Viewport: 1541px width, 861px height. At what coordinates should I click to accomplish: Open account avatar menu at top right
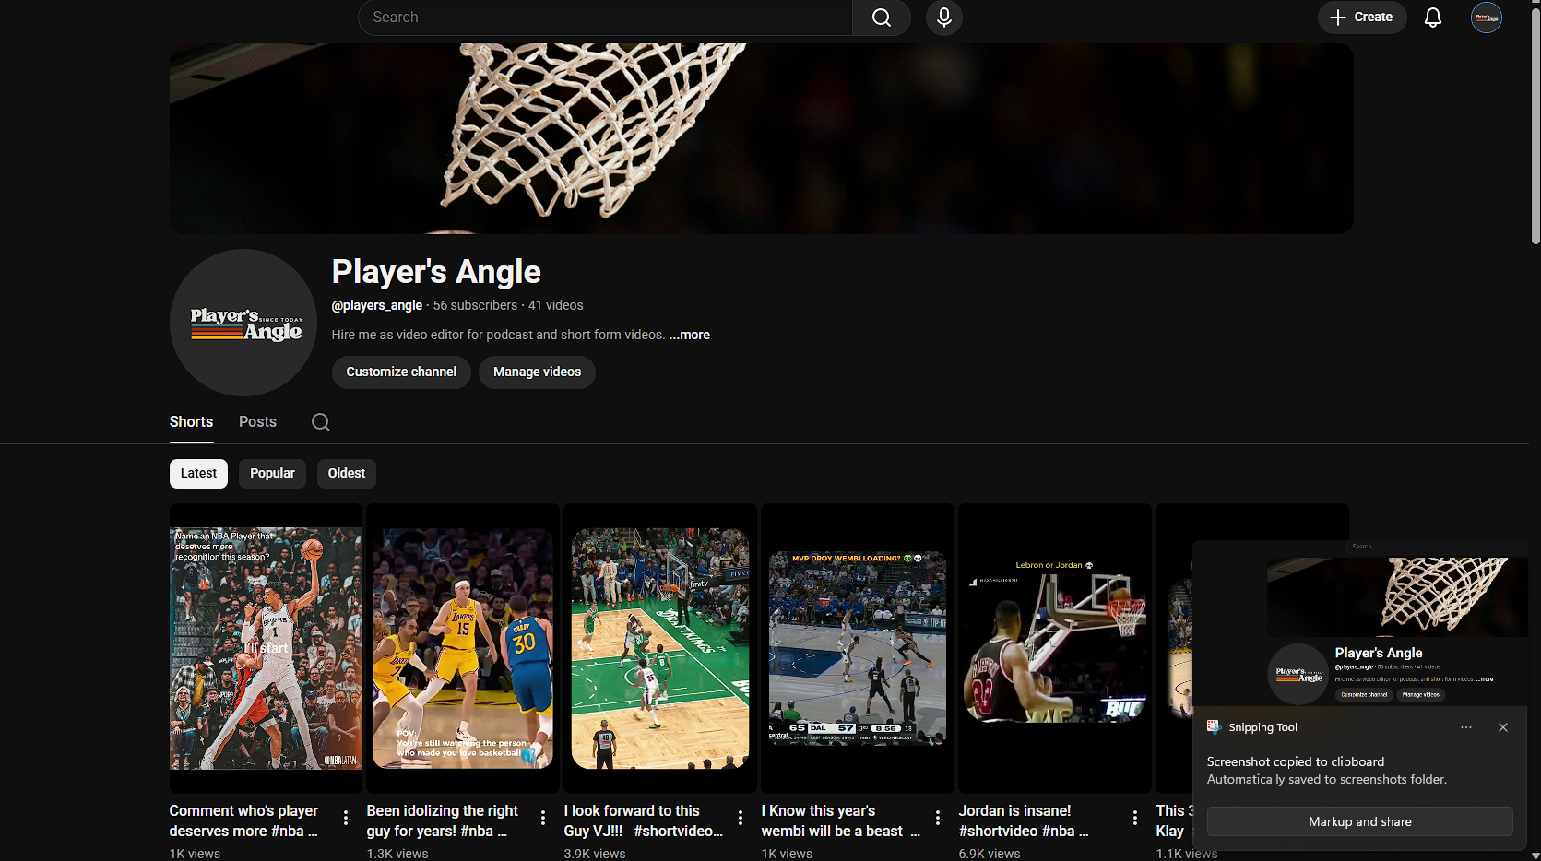1487,18
